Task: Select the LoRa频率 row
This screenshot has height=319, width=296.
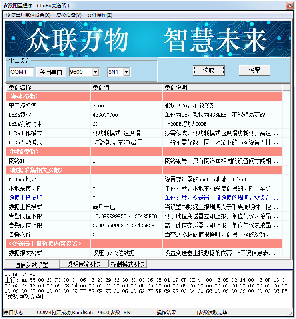Action: [144, 115]
